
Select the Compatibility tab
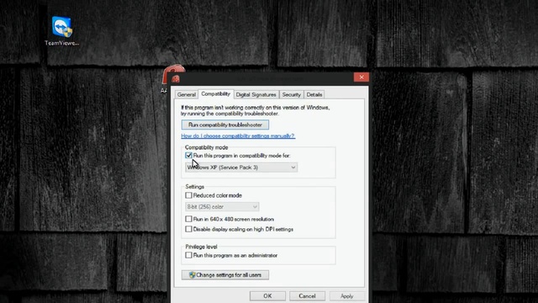(215, 93)
